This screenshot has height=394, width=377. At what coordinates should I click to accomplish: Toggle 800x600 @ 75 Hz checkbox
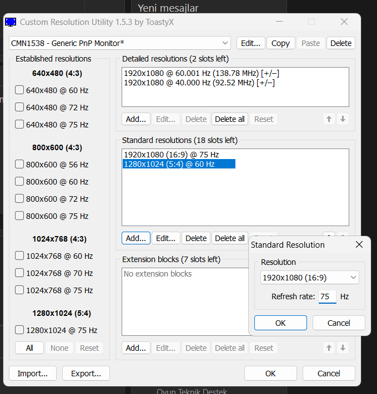pyautogui.click(x=19, y=216)
